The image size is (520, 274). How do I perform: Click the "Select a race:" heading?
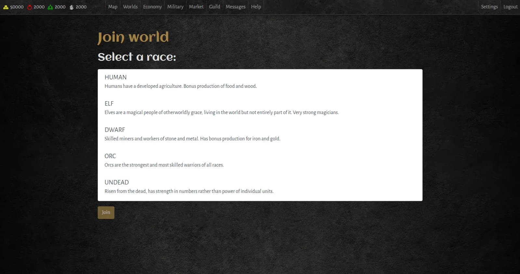click(137, 57)
